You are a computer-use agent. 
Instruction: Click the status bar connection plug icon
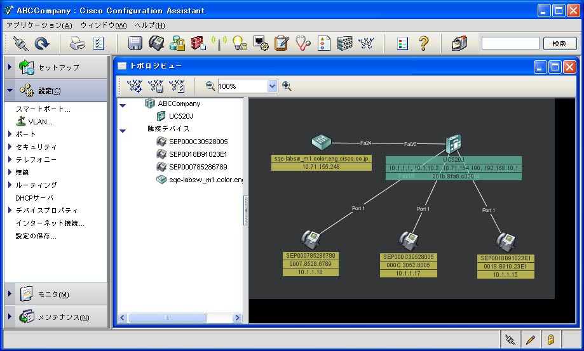(510, 340)
